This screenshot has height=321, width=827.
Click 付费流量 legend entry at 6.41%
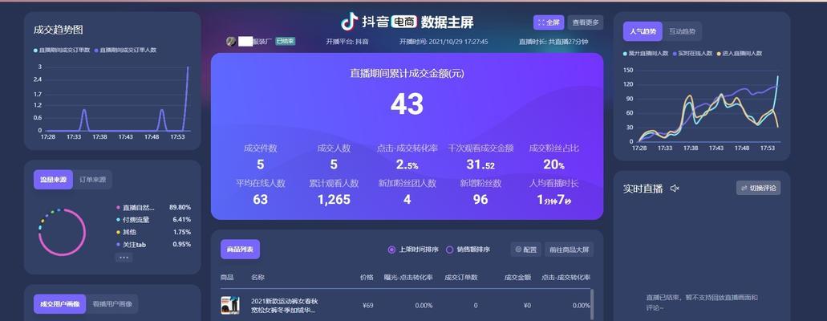(153, 220)
